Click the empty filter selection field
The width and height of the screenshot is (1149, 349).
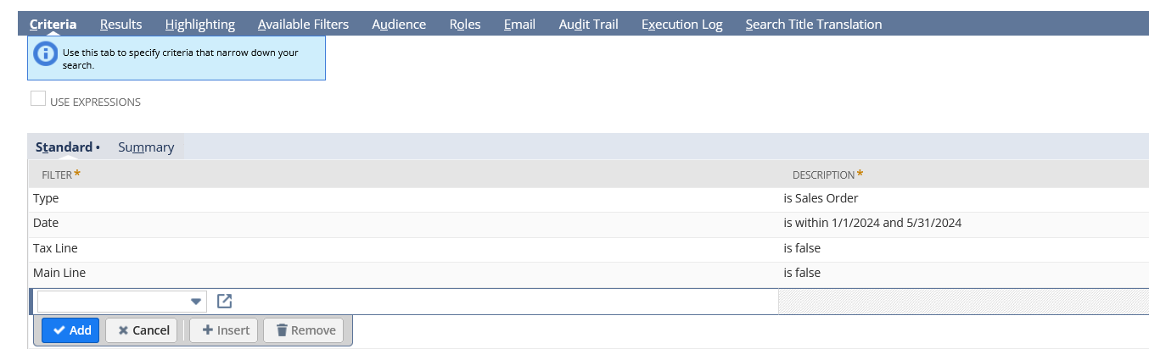(112, 302)
